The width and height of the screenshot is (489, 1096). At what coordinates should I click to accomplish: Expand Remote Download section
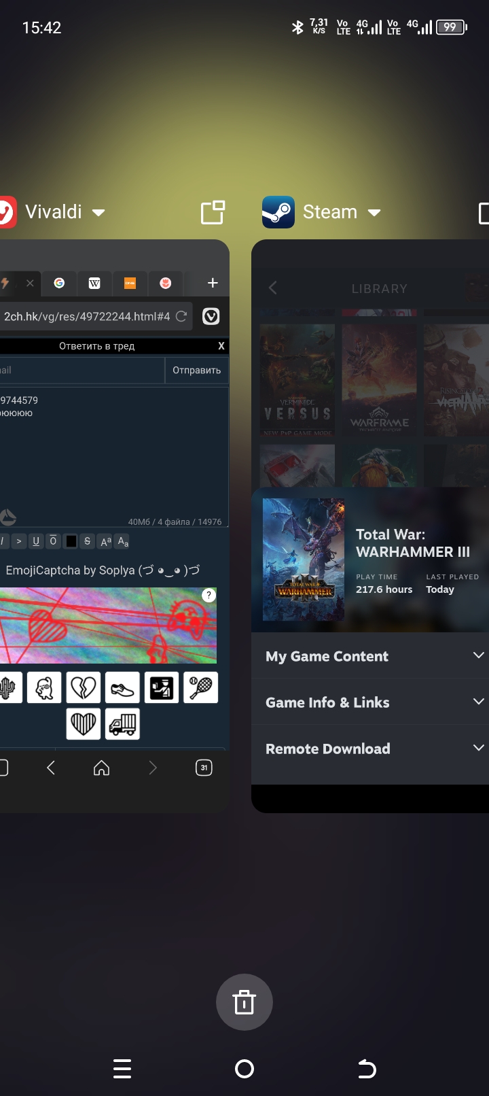(370, 749)
